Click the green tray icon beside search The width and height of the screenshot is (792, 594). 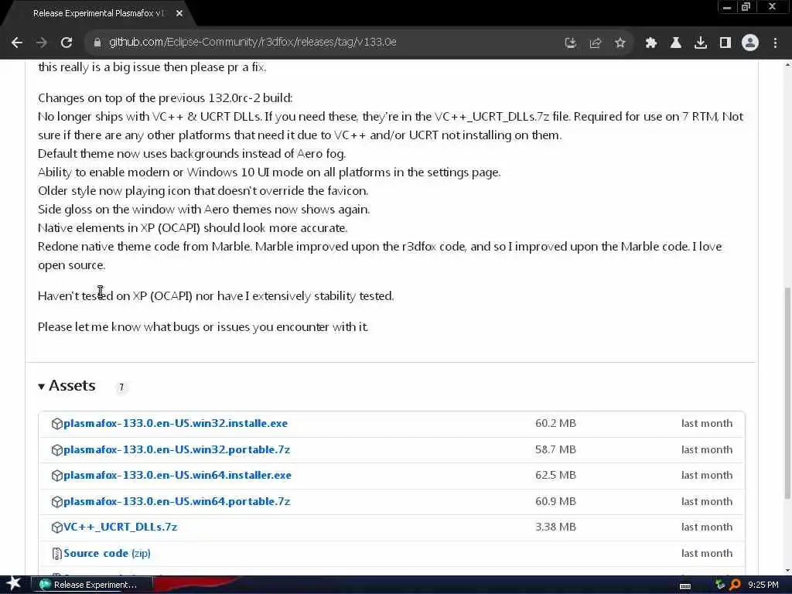tap(720, 585)
